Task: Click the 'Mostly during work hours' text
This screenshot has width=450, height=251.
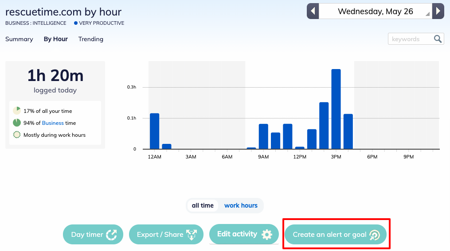Action: (x=55, y=135)
